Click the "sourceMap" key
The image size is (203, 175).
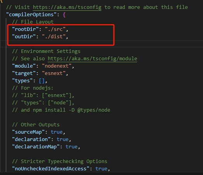(28, 132)
